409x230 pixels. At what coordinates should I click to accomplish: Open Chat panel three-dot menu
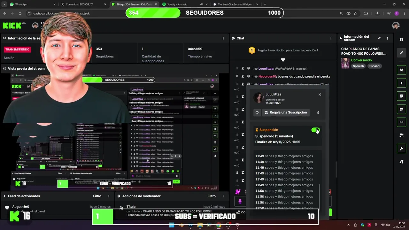click(x=331, y=38)
